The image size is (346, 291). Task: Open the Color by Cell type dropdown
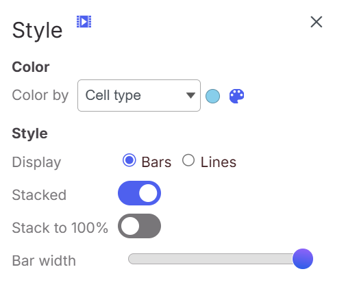[x=139, y=95]
